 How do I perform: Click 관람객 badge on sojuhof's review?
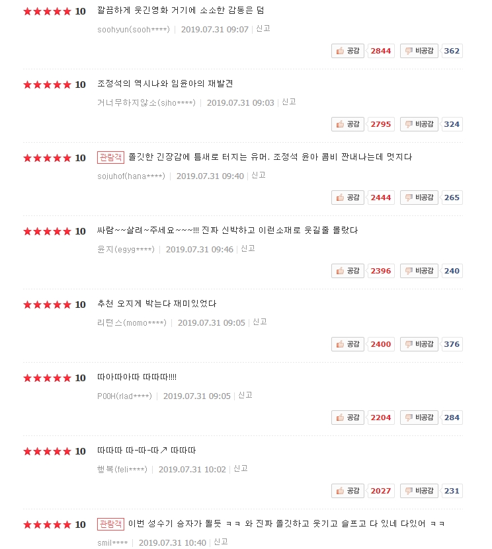[x=110, y=157]
